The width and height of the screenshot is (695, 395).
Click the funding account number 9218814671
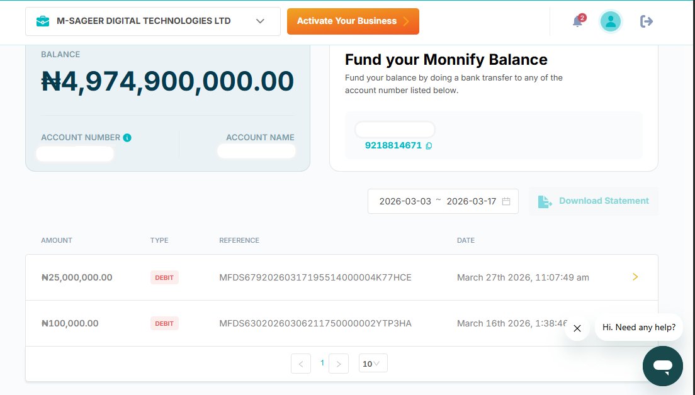[393, 146]
